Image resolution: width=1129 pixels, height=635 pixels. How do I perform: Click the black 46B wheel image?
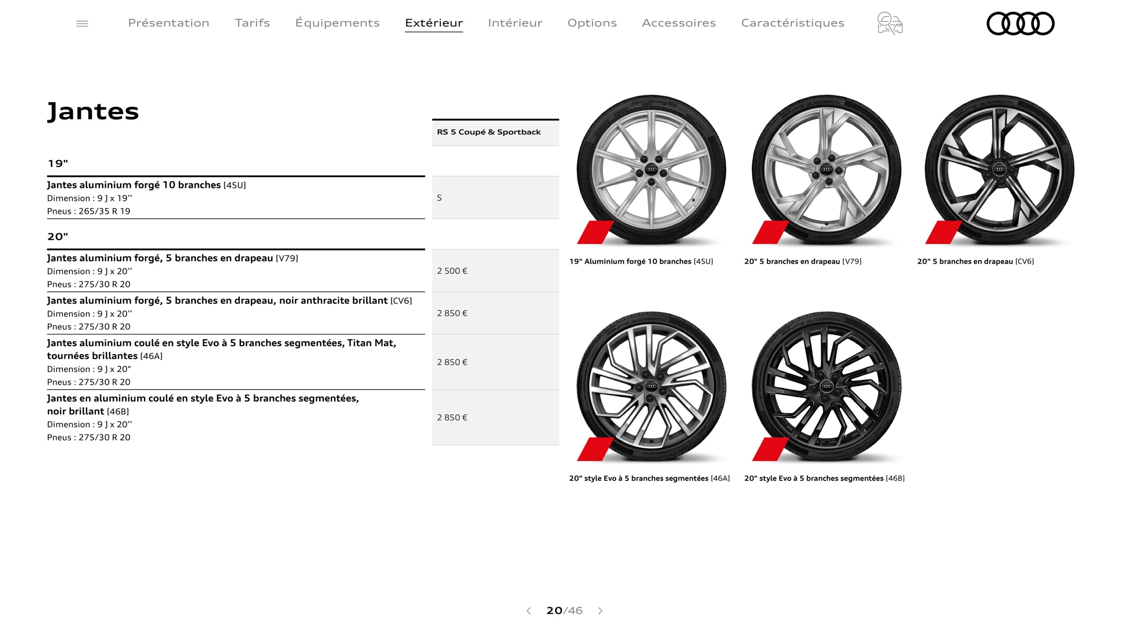point(826,386)
